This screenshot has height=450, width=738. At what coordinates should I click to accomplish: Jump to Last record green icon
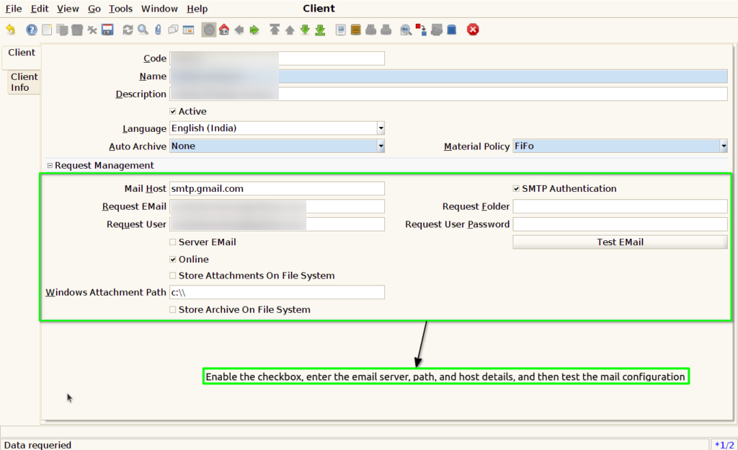320,30
